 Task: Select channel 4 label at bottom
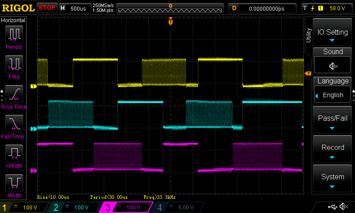point(159,207)
